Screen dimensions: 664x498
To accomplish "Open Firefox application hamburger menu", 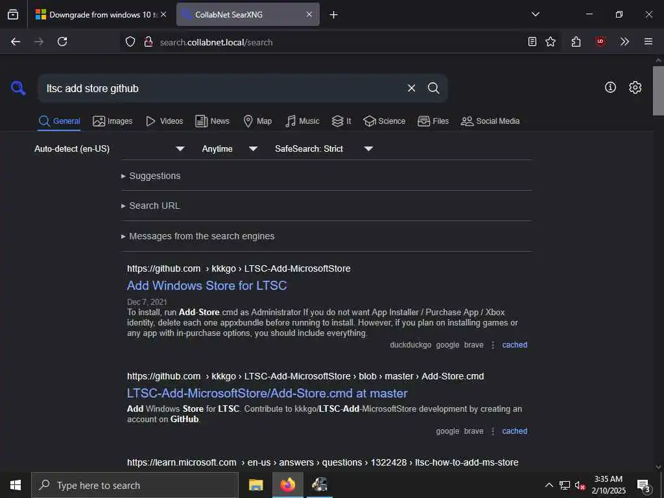I will pos(648,41).
